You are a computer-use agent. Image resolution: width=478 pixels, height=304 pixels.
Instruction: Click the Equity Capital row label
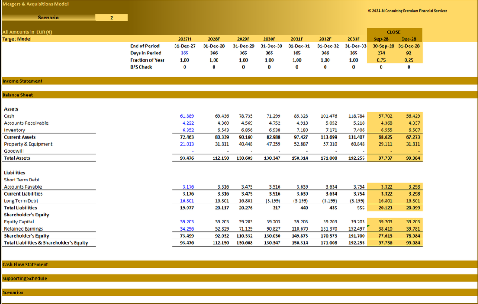pyautogui.click(x=19, y=222)
